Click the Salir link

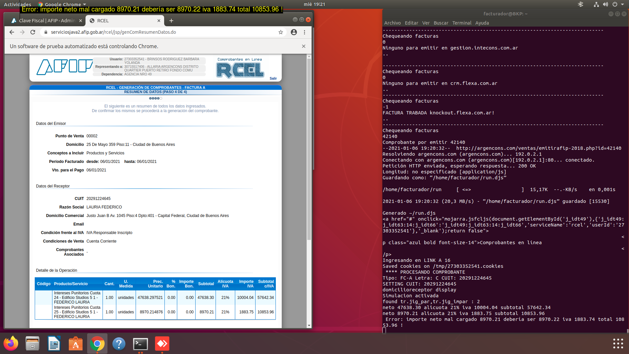pyautogui.click(x=273, y=78)
